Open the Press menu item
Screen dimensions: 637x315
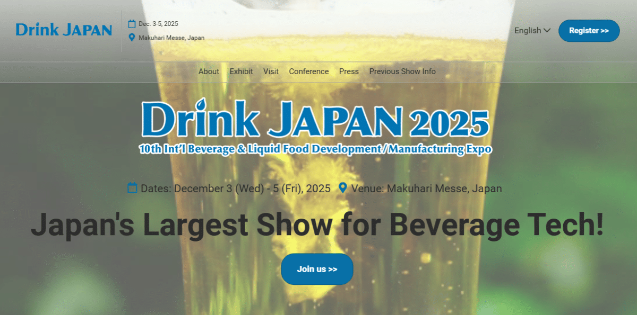coord(349,71)
